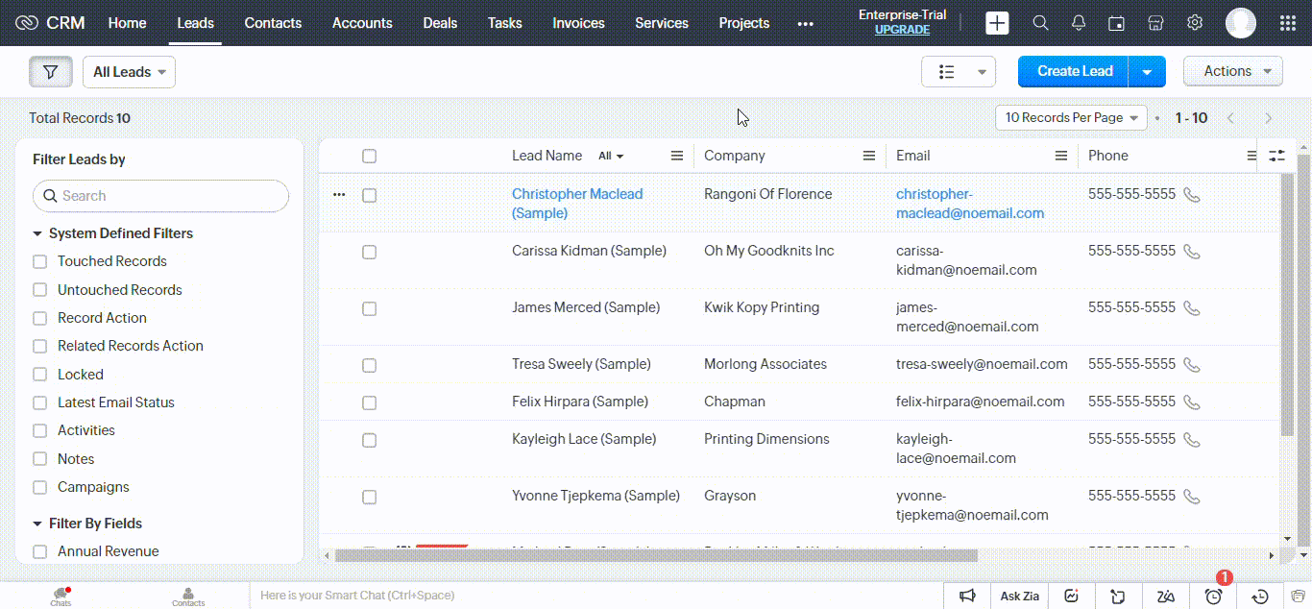
Task: Switch to the Contacts tab
Action: [x=273, y=22]
